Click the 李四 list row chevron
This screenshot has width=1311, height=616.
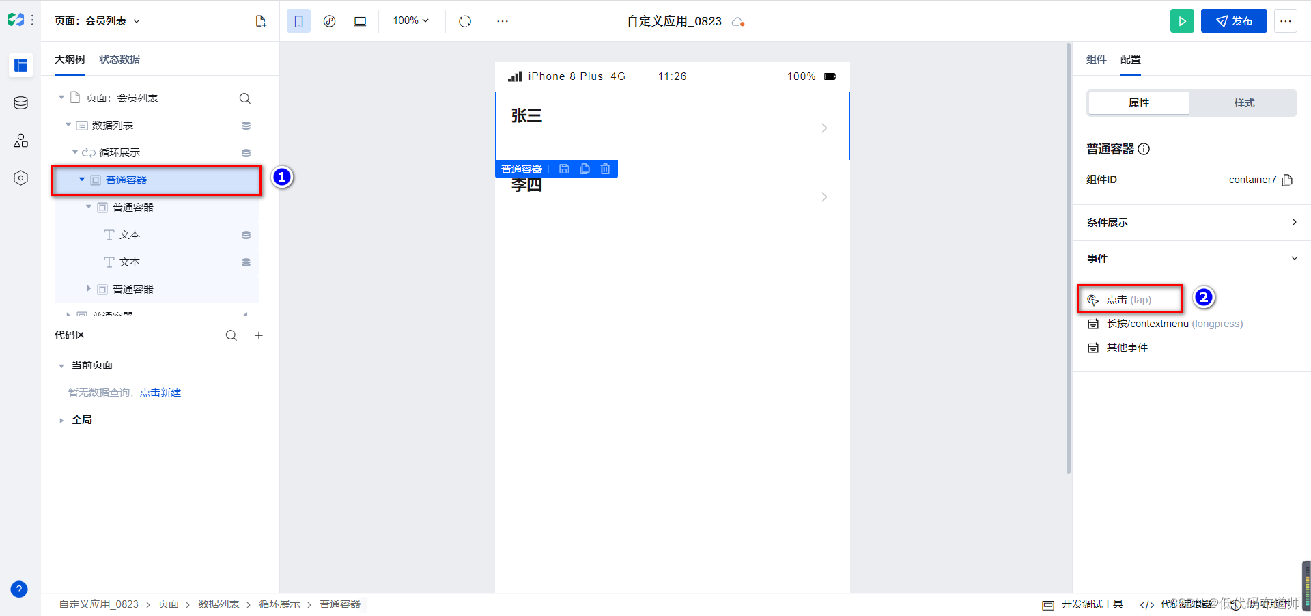tap(824, 197)
